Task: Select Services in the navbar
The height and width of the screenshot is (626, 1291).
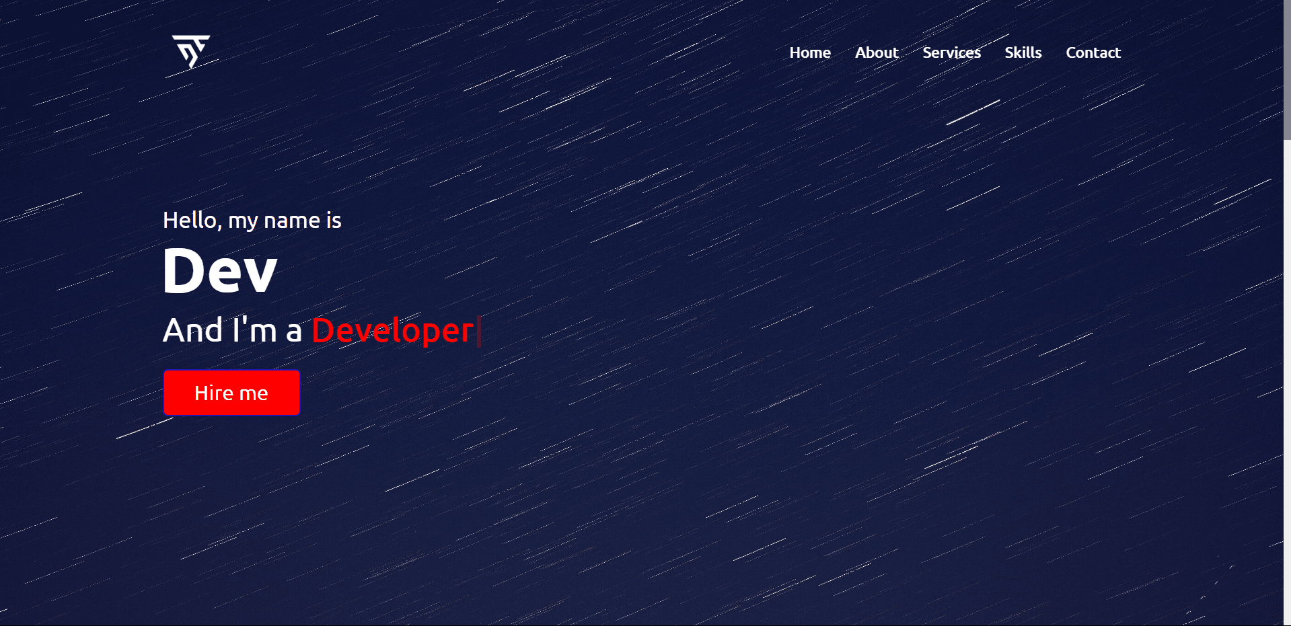Action: [951, 52]
